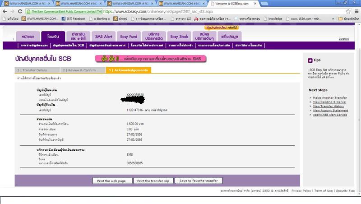Open the Privacy Policy footer link

[x=301, y=190]
